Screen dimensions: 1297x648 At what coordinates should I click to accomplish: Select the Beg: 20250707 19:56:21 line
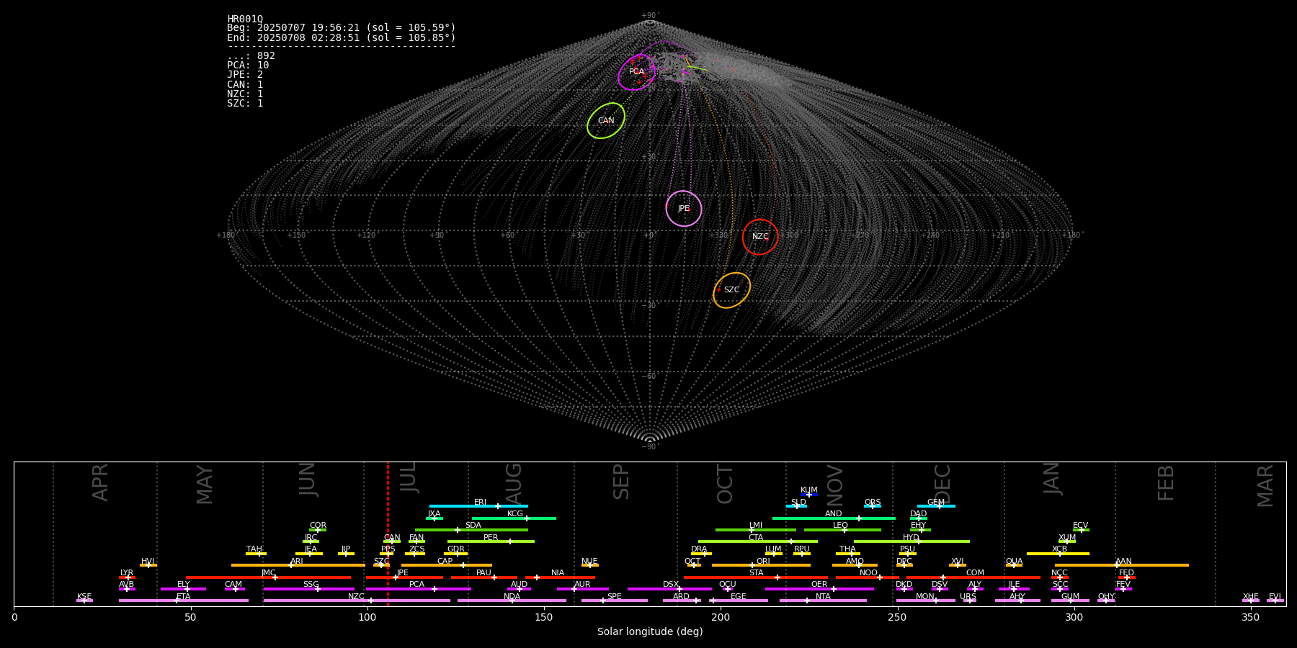tap(342, 28)
